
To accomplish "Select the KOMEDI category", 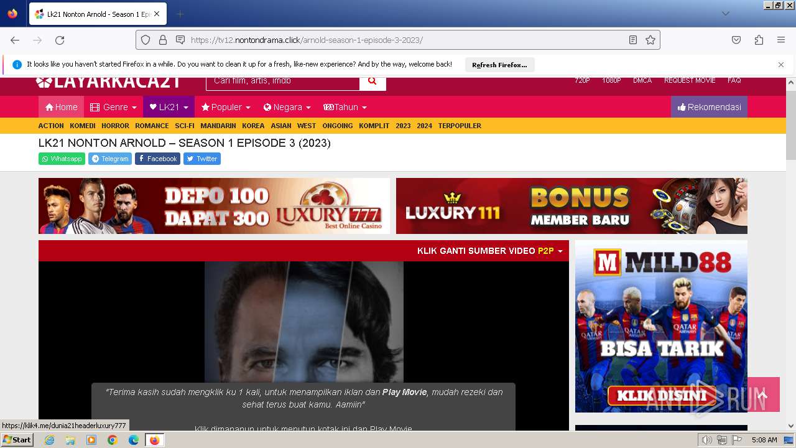I will (x=83, y=126).
